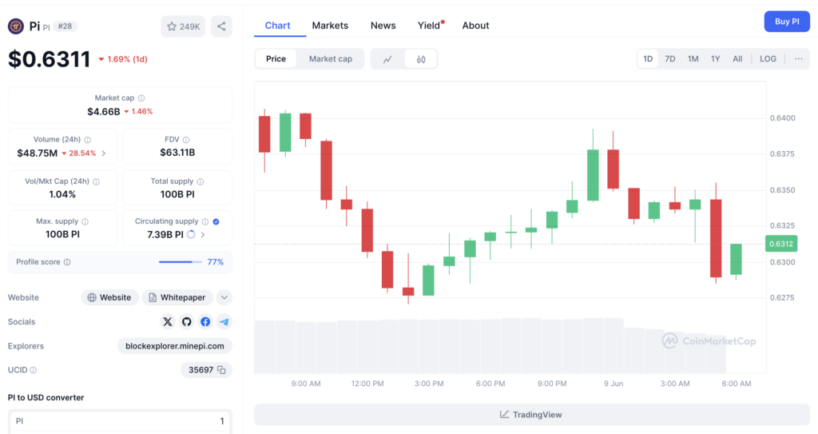
Task: Toggle LOG scale on chart
Action: [x=768, y=59]
